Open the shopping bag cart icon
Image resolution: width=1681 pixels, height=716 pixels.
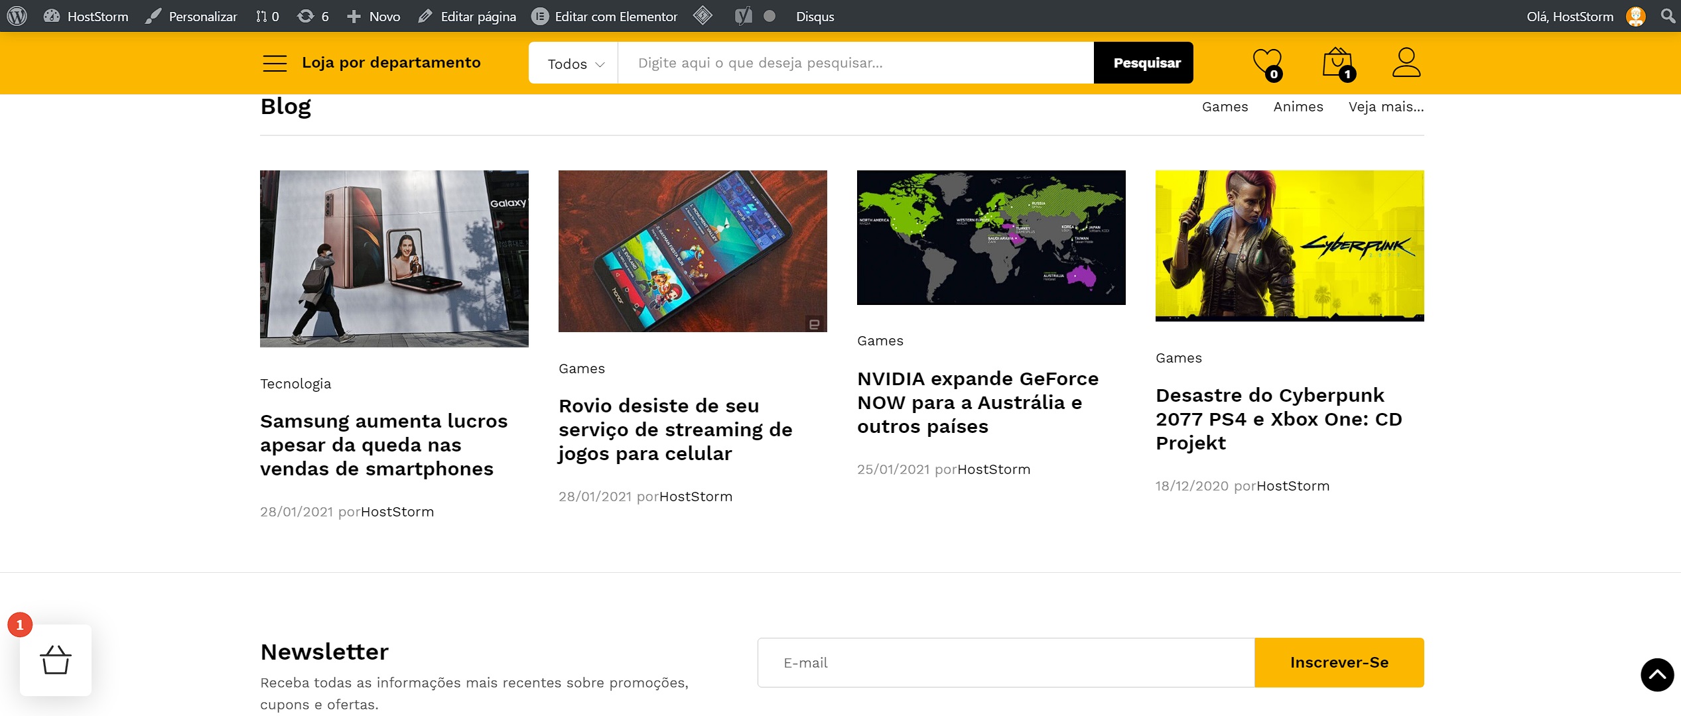point(1337,63)
